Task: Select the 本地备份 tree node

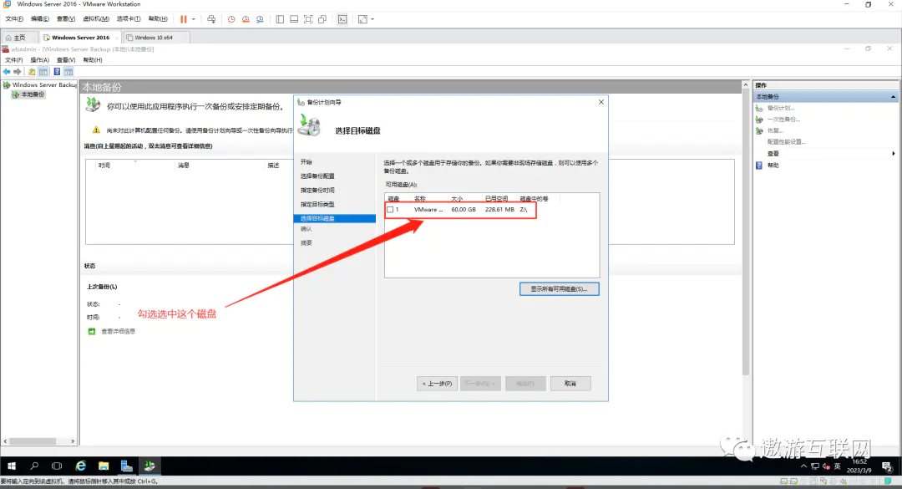Action: 33,94
